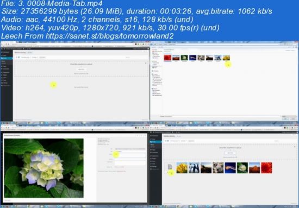
Task: Open Comments in top-left frame sidebar
Action: 6,69
